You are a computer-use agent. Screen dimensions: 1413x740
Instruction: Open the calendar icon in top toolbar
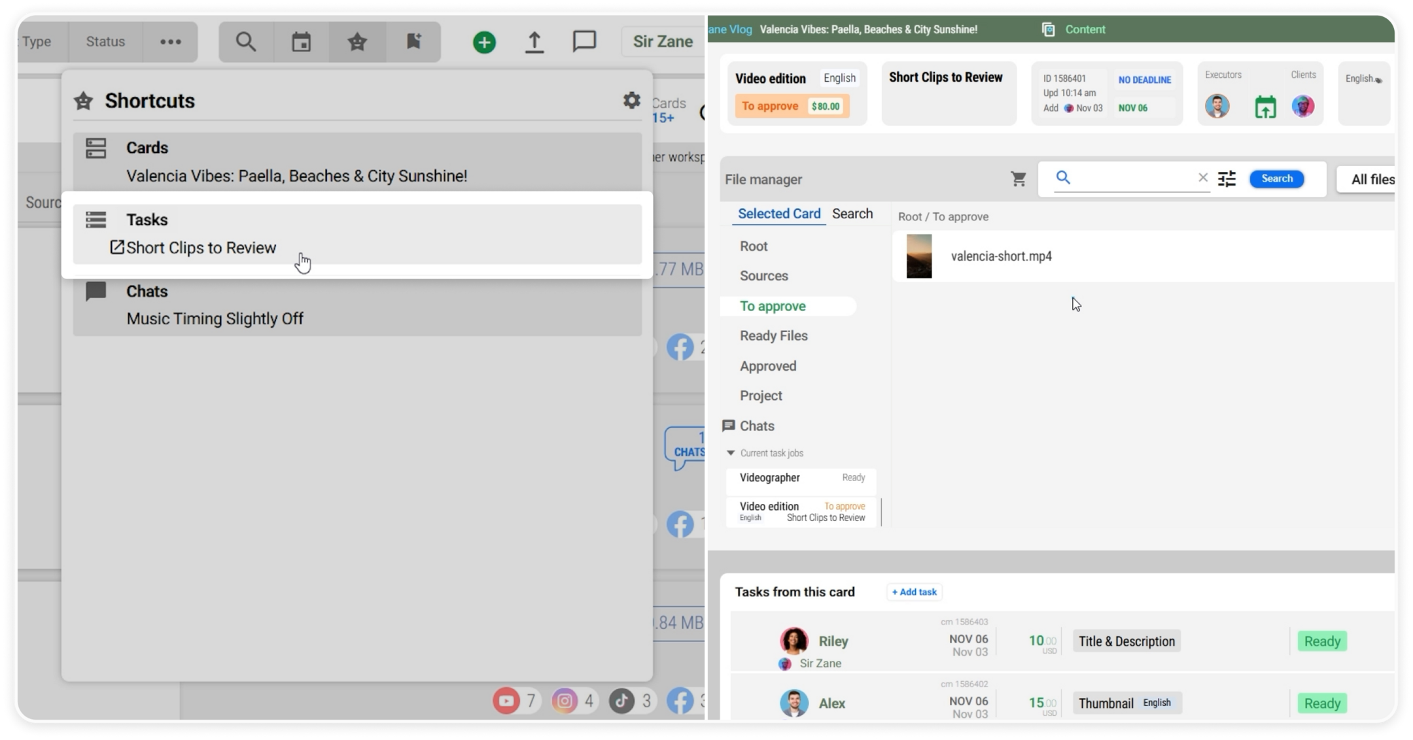(301, 42)
